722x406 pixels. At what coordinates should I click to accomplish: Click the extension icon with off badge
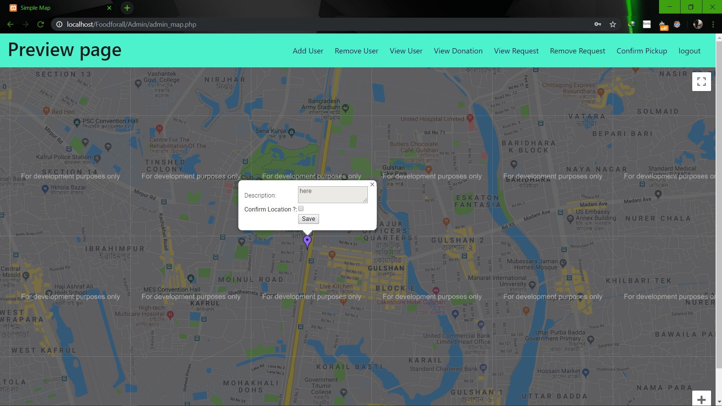[x=663, y=25]
